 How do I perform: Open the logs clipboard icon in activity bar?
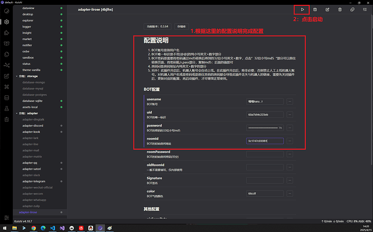[6, 119]
